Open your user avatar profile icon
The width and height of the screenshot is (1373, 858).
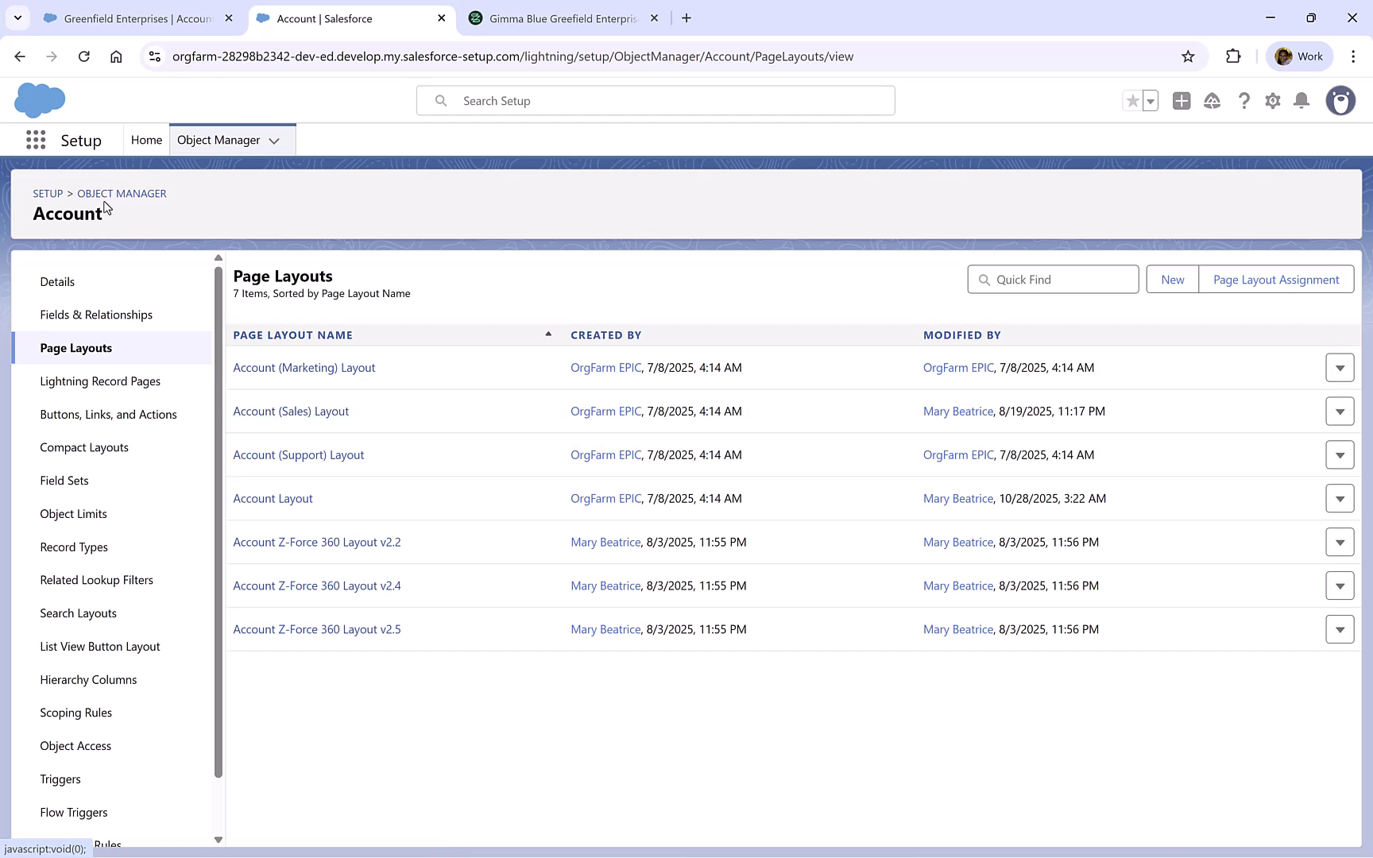click(1340, 101)
